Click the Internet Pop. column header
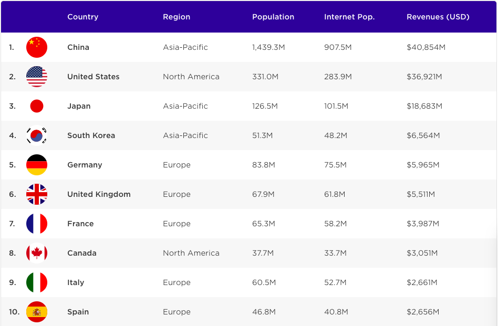 point(349,17)
